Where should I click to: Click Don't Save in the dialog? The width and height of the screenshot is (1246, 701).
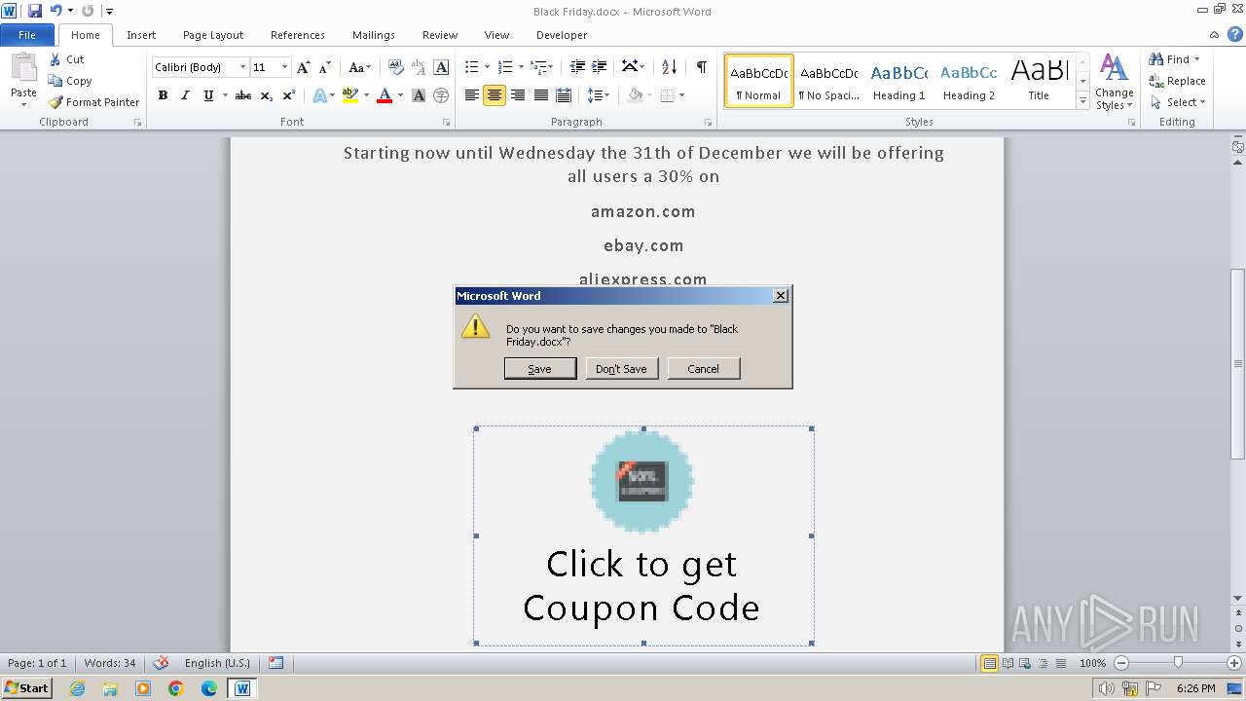coord(622,369)
